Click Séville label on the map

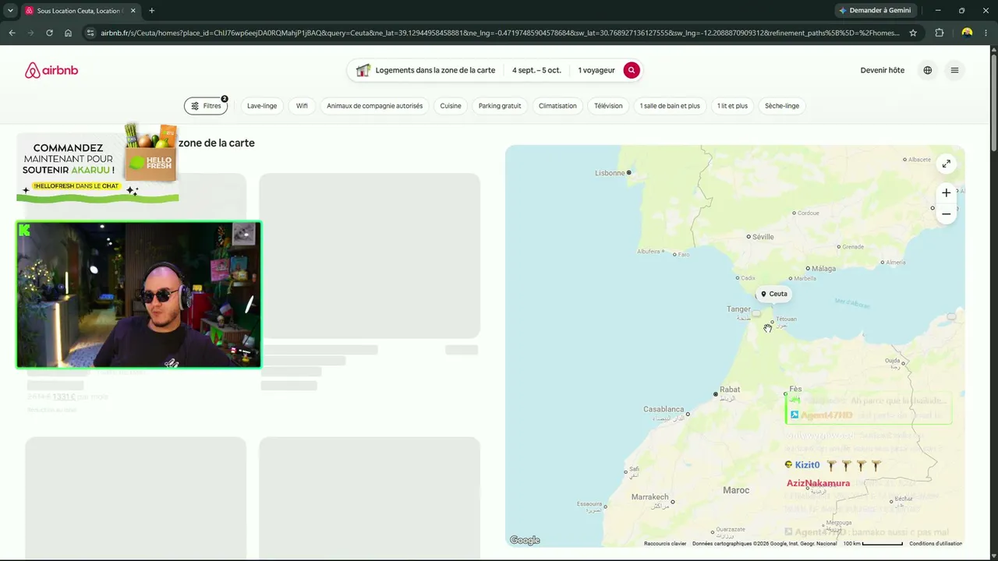pos(762,237)
